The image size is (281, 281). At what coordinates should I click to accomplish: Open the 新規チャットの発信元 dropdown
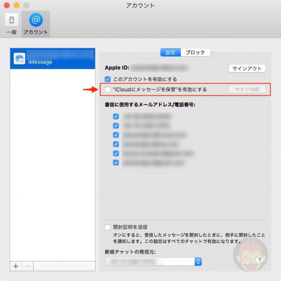(x=154, y=262)
